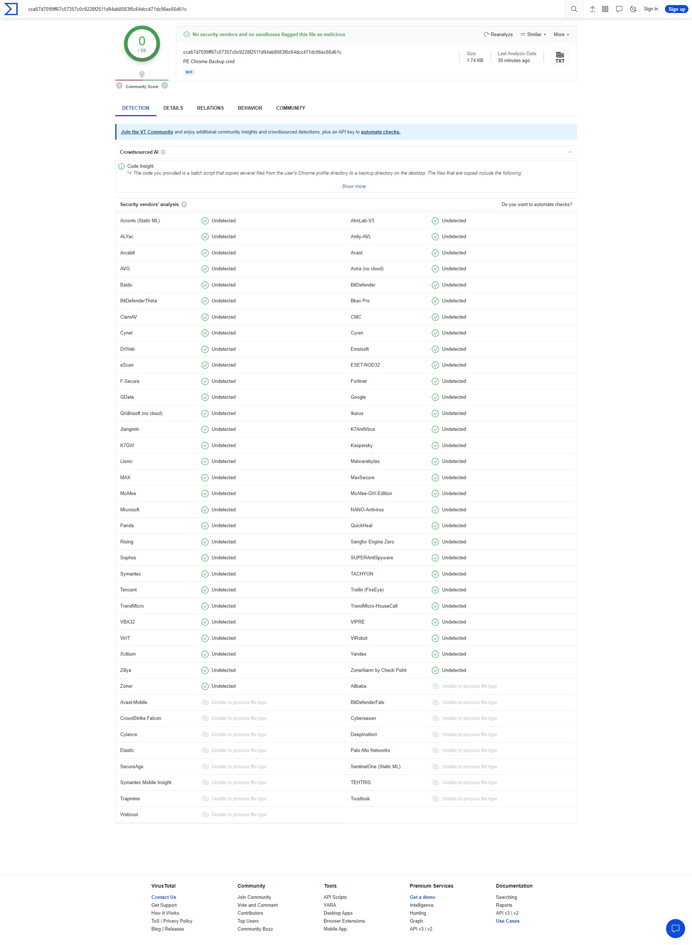Click the Kaspersky Undetected check icon

pos(435,446)
